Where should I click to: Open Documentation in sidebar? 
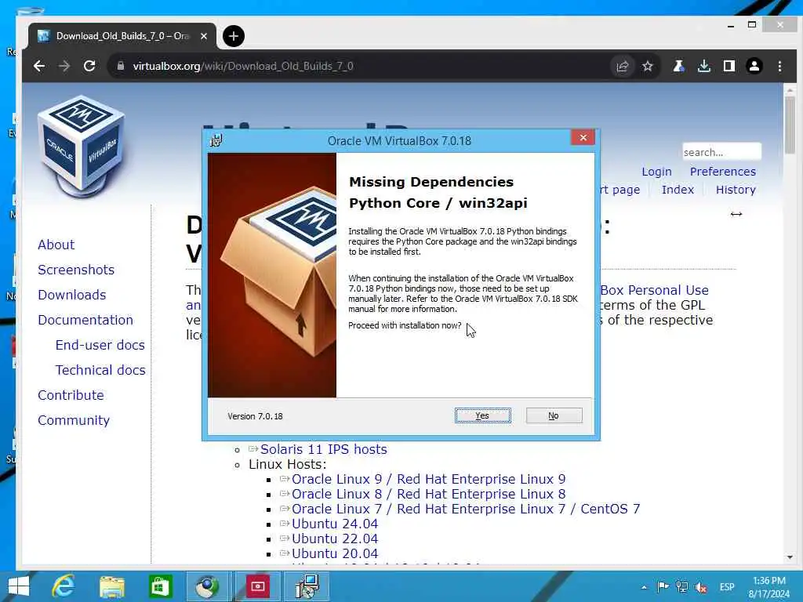click(x=85, y=320)
